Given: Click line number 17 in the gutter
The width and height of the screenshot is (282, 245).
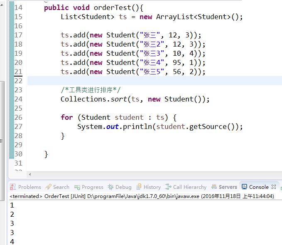Looking at the screenshot, I should coord(18,35).
